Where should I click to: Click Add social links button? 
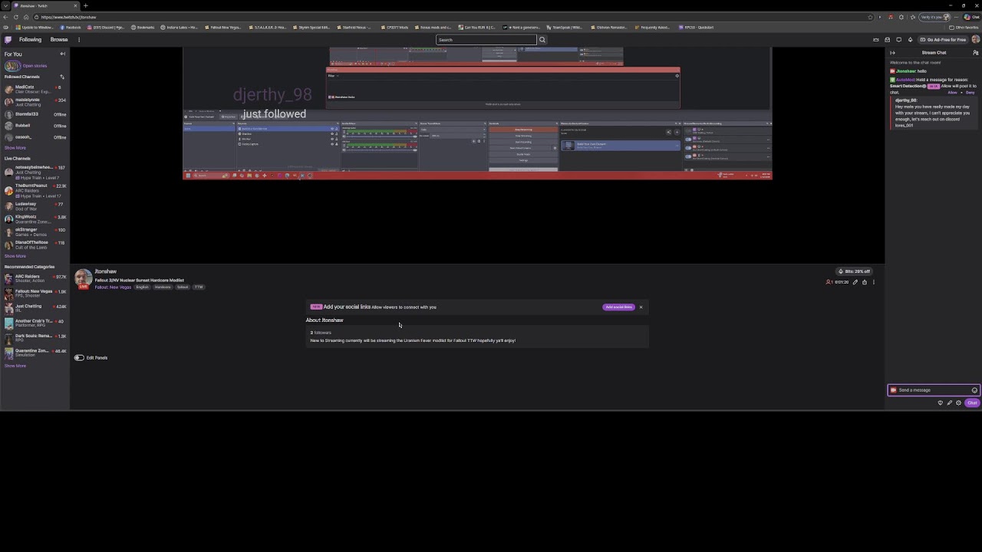[x=618, y=307]
